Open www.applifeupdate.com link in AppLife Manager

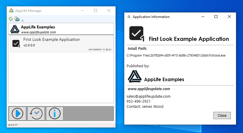39,32
